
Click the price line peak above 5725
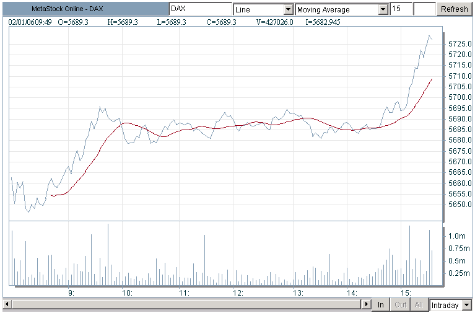(x=429, y=36)
